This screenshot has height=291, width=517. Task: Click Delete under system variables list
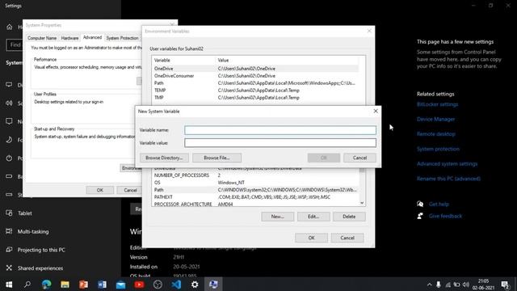pos(349,217)
